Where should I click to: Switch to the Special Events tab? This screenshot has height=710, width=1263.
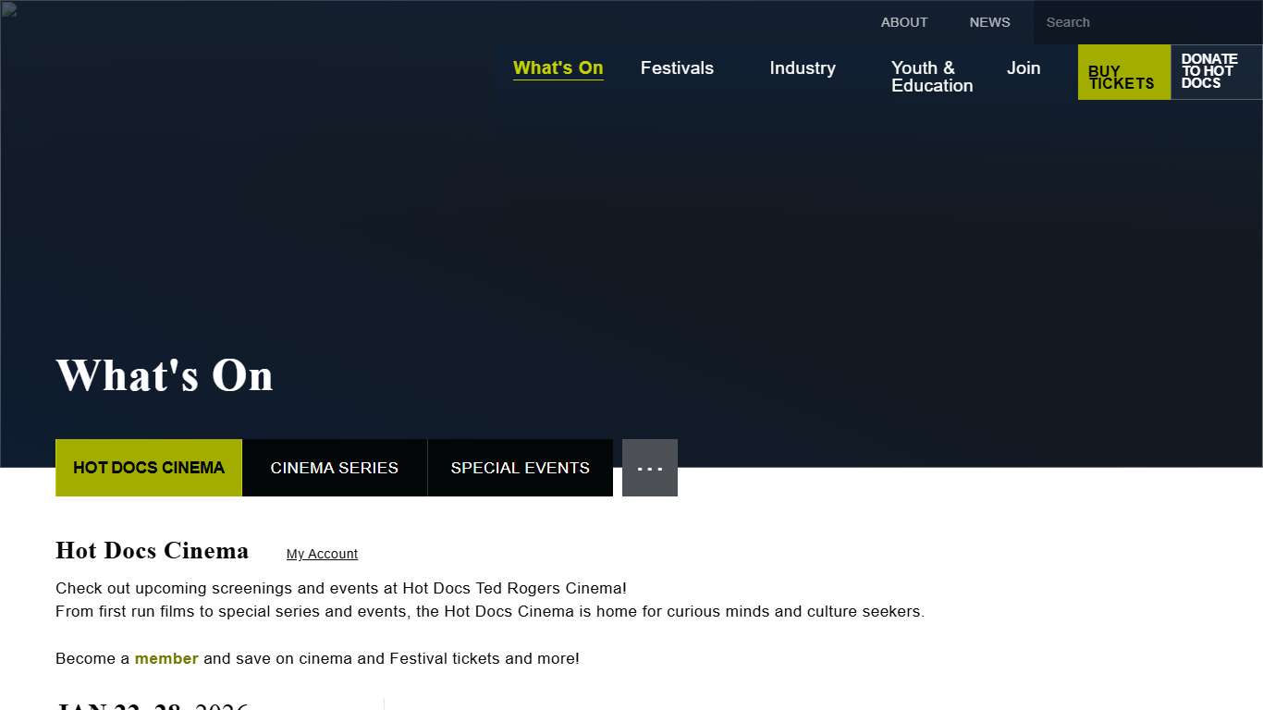(x=520, y=468)
